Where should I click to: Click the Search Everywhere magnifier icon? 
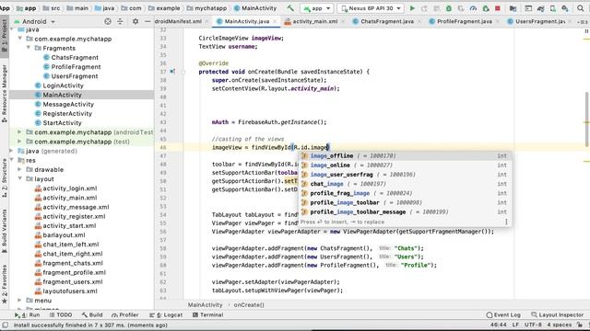[581, 8]
